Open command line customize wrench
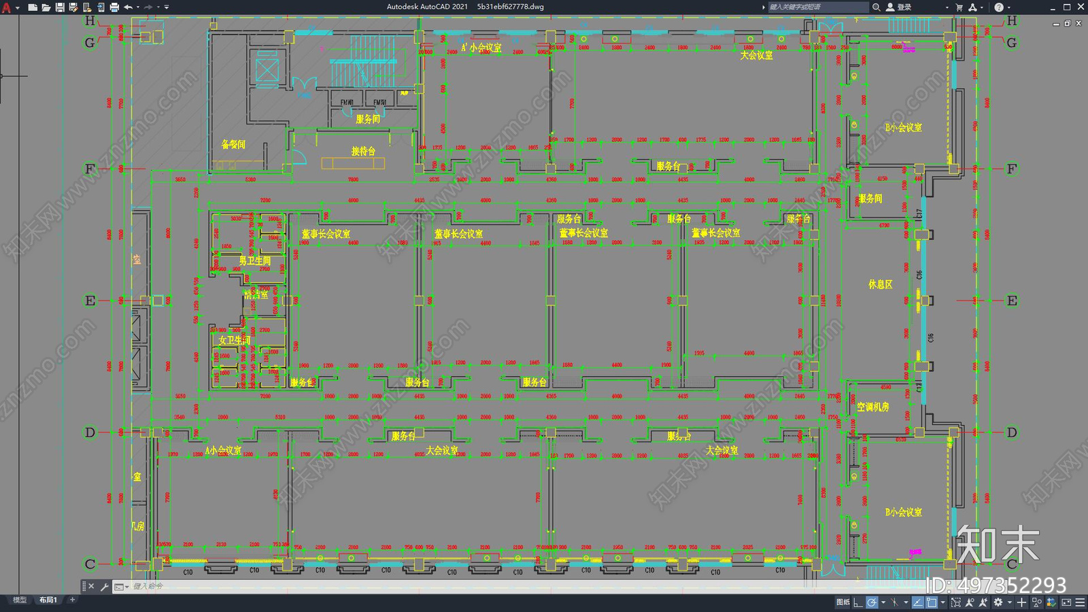The height and width of the screenshot is (612, 1088). pyautogui.click(x=104, y=586)
